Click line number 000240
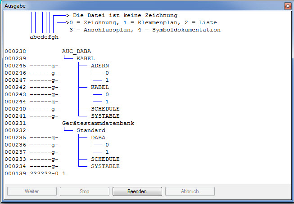The width and height of the screenshot is (294, 204). 15,109
